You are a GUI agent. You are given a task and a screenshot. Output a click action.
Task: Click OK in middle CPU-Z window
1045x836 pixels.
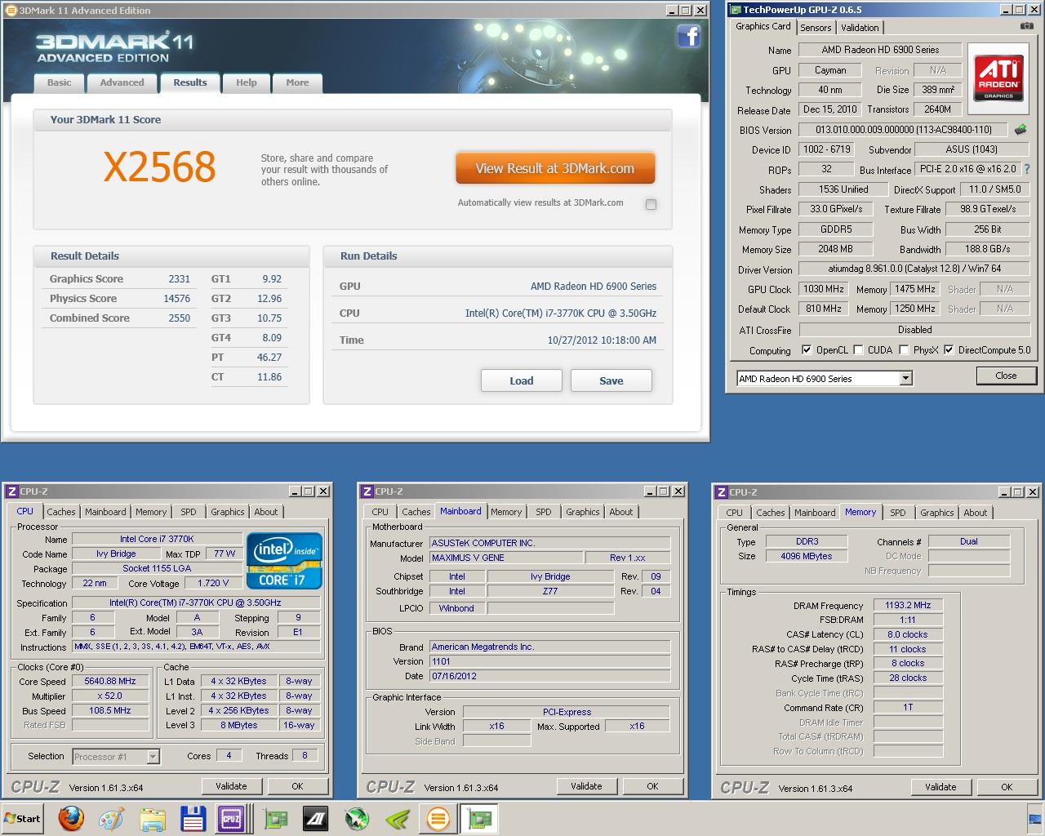pos(652,786)
